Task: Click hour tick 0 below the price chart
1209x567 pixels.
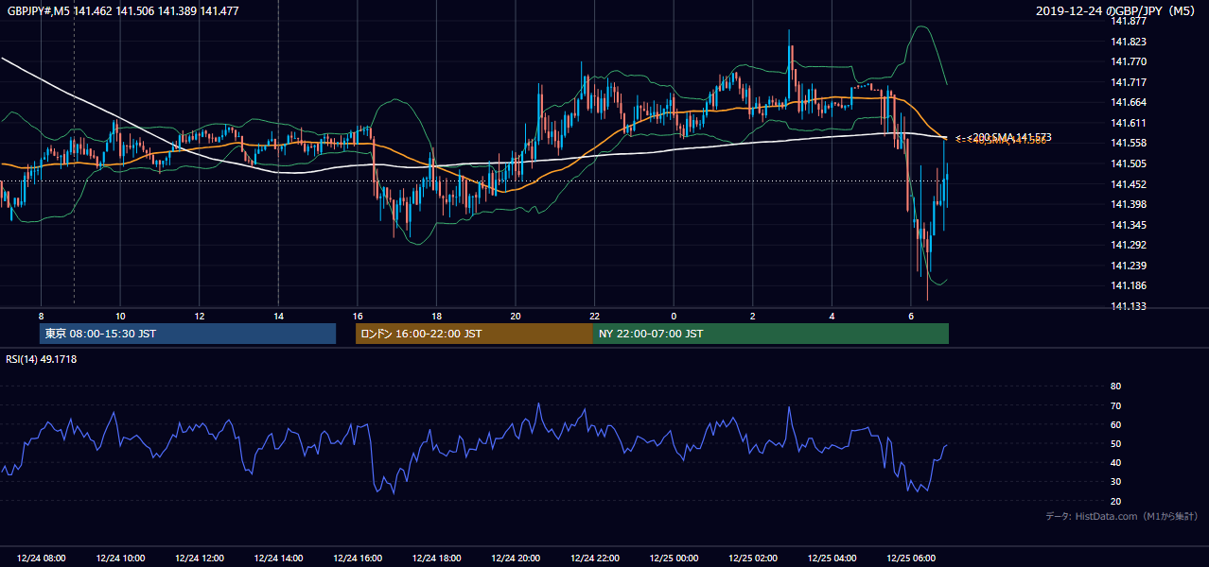Action: (674, 316)
